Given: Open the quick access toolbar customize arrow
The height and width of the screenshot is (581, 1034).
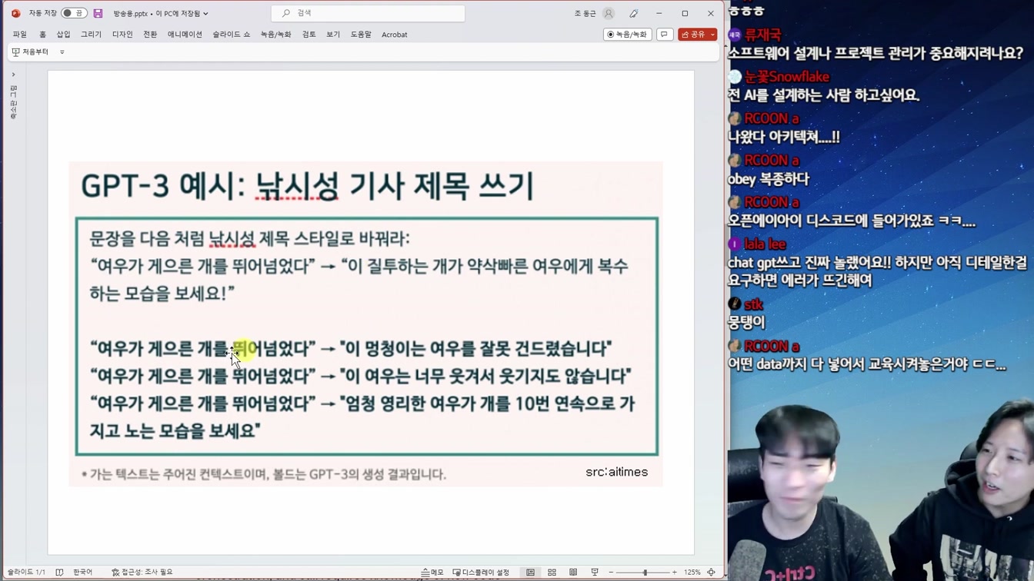Looking at the screenshot, I should click(62, 52).
